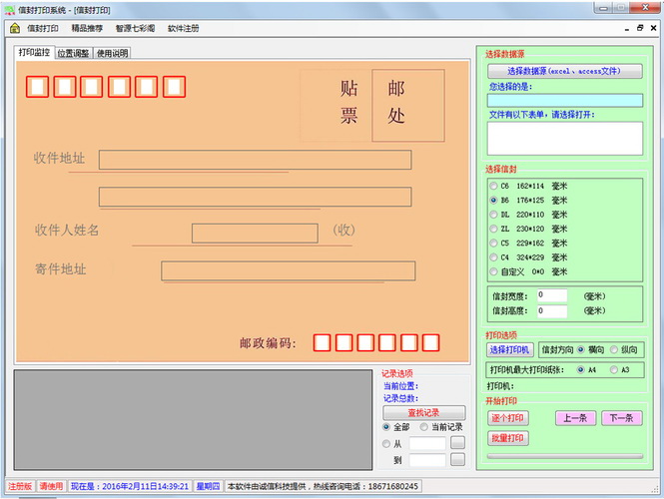Image resolution: width=664 pixels, height=499 pixels.
Task: Open the 信封打印 menu
Action: (42, 28)
